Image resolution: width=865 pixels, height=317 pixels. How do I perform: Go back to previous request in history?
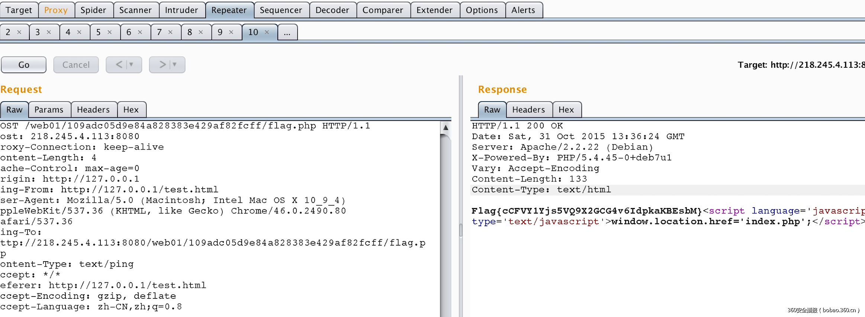[x=119, y=65]
